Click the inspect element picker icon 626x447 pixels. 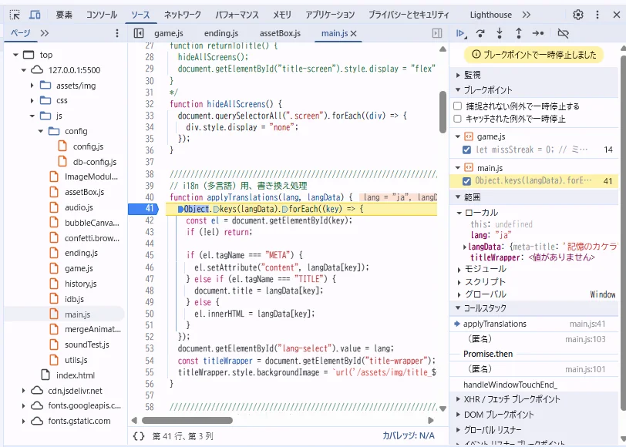click(x=15, y=15)
